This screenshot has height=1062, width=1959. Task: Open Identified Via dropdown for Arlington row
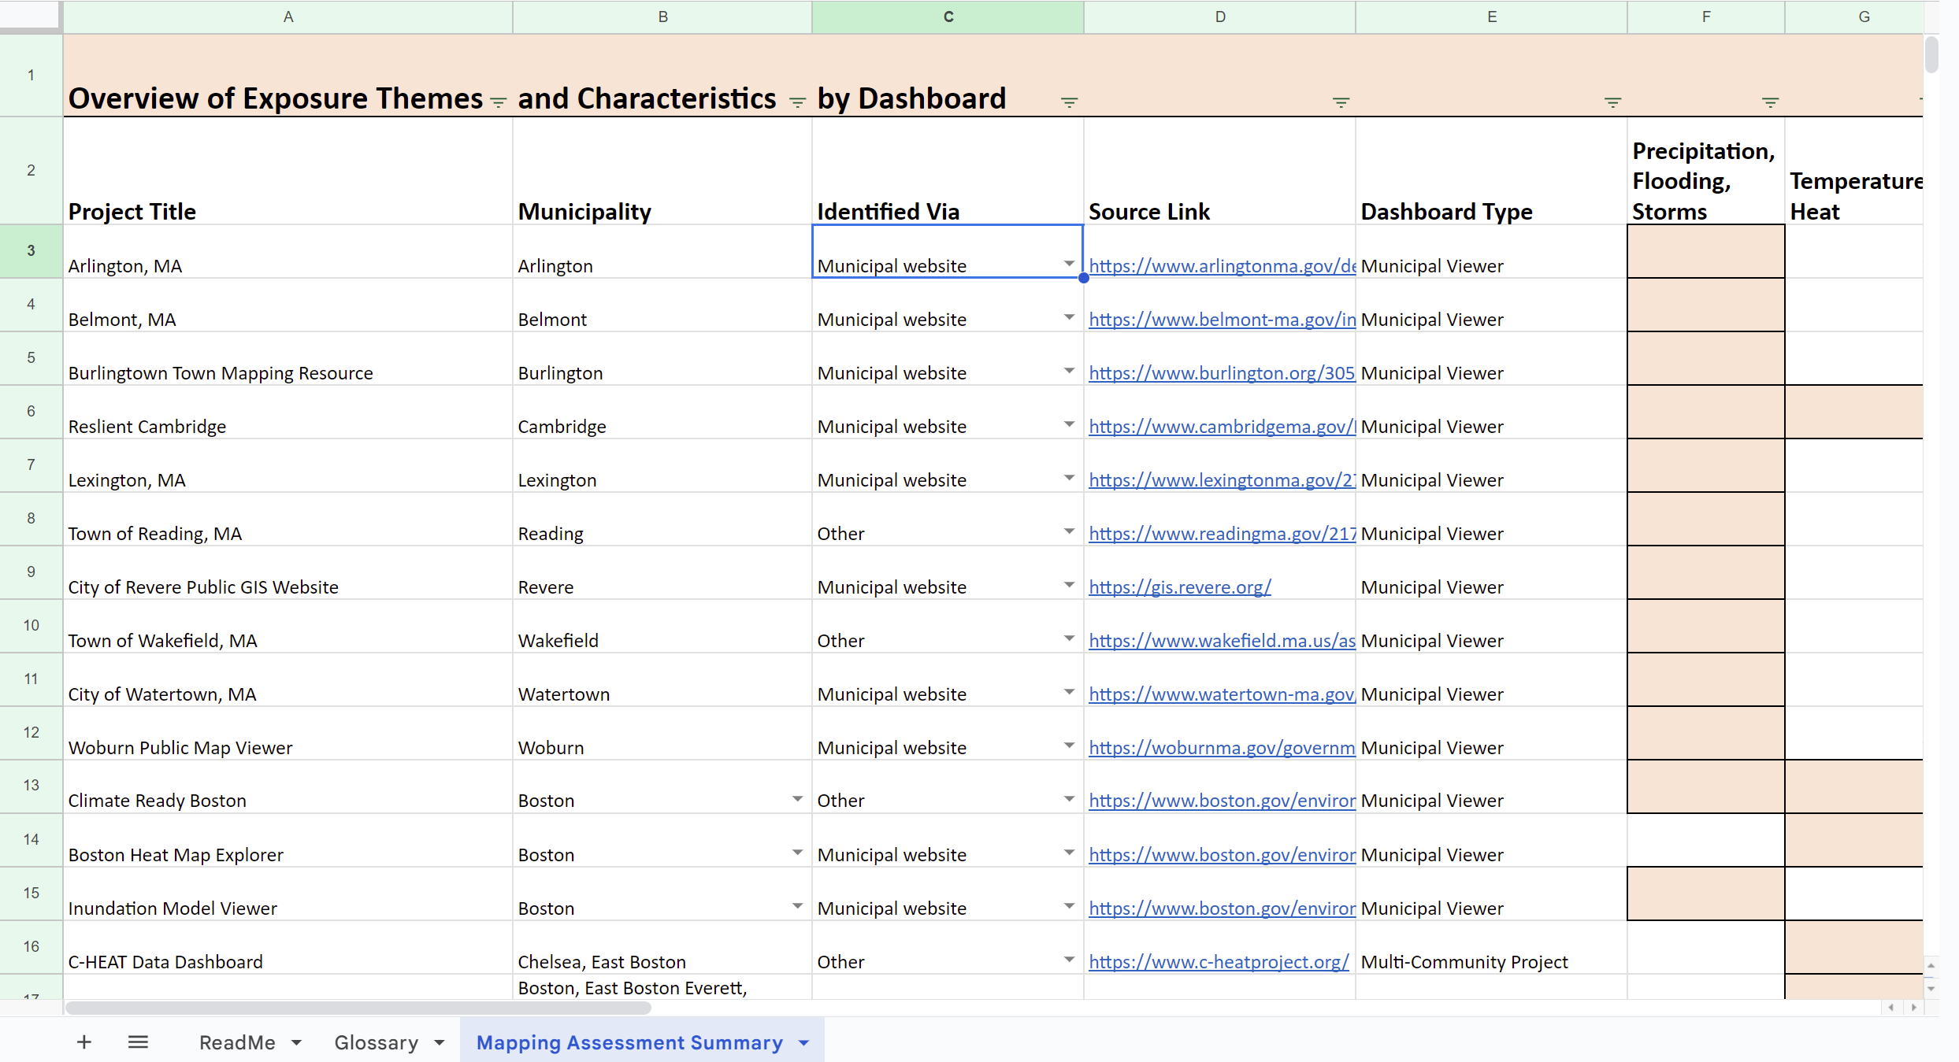click(x=1069, y=264)
